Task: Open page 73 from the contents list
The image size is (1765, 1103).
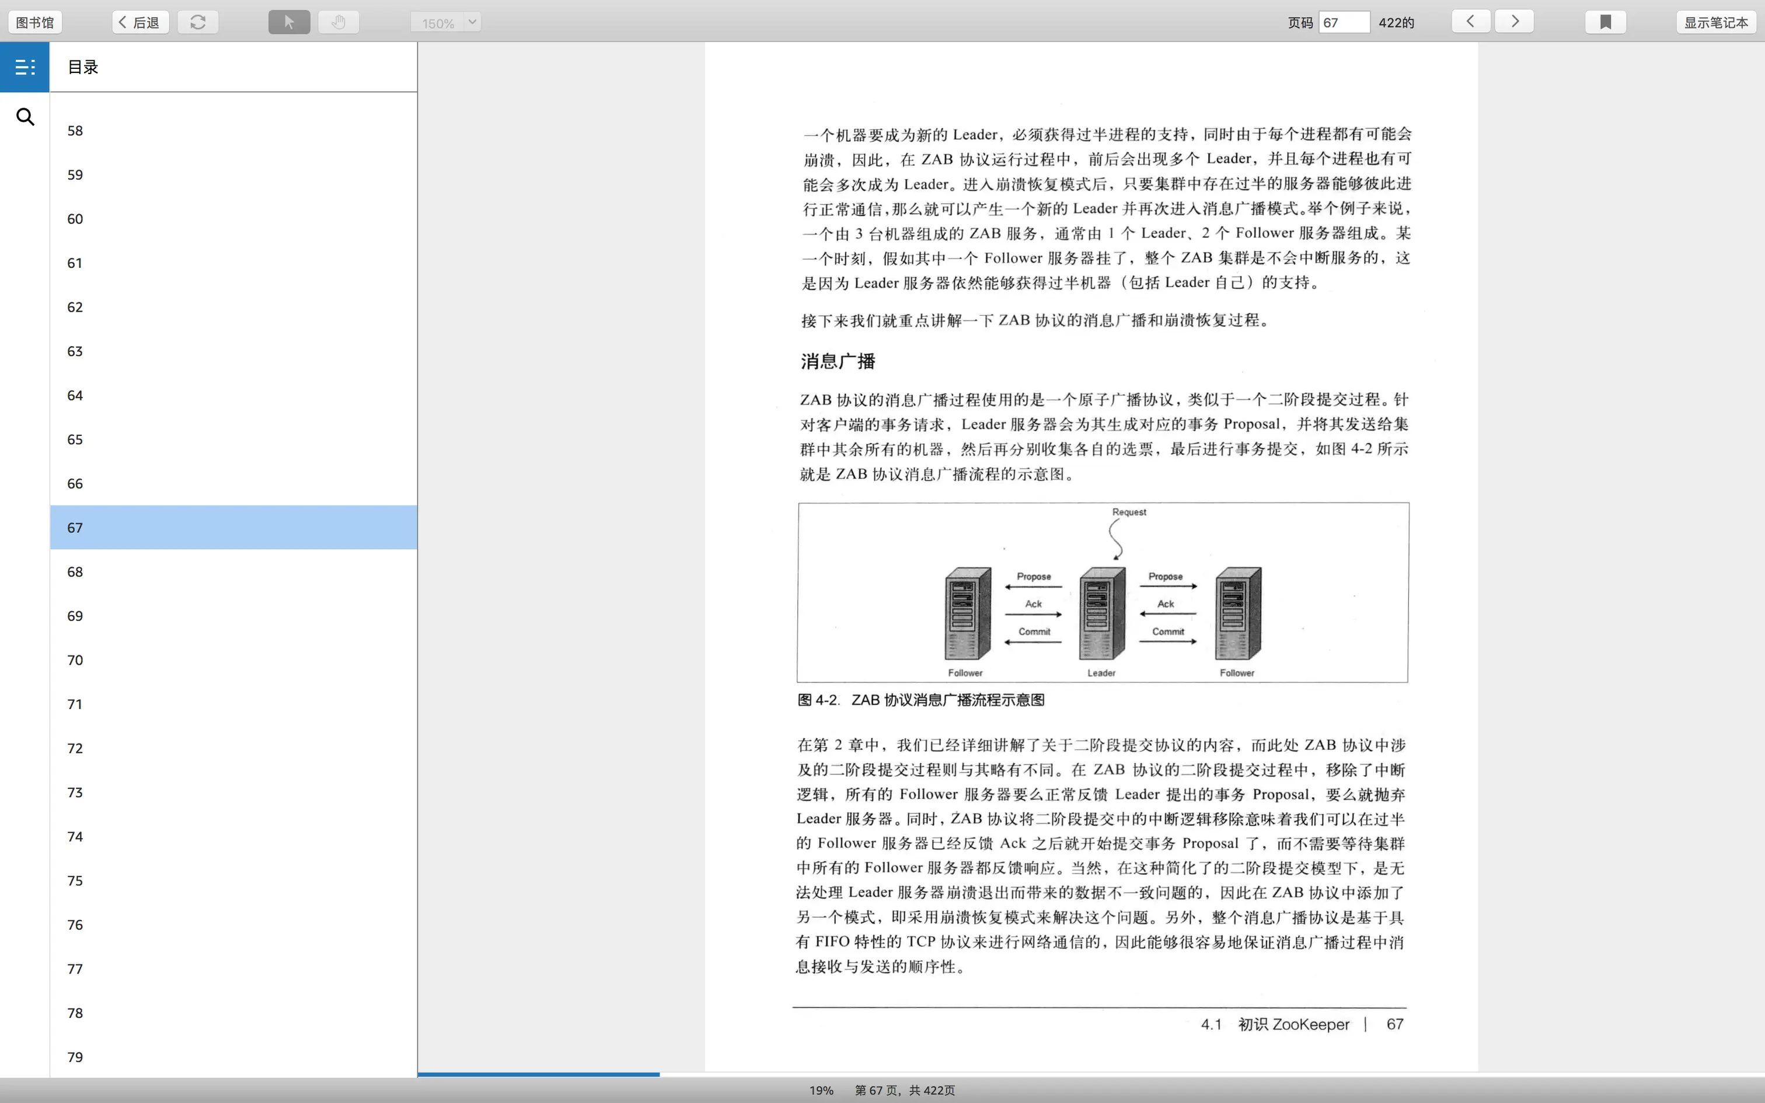Action: coord(75,793)
